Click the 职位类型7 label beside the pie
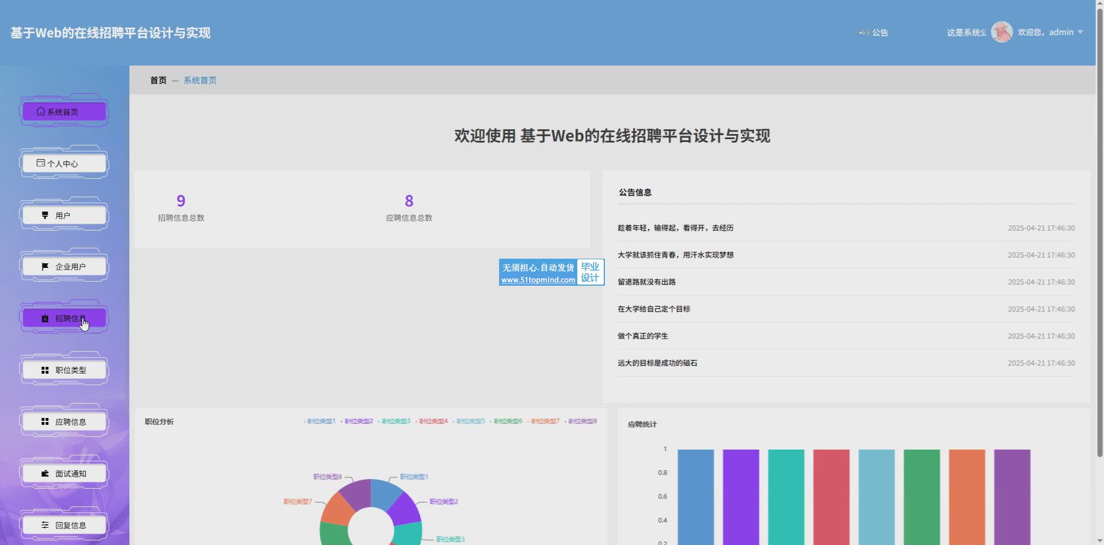The height and width of the screenshot is (545, 1104). pos(298,502)
